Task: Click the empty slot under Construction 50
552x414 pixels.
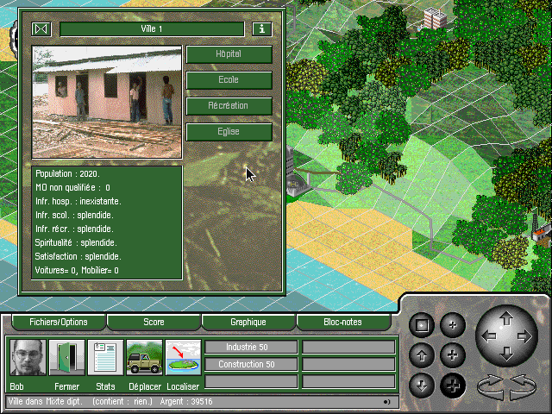Action: pos(251,381)
